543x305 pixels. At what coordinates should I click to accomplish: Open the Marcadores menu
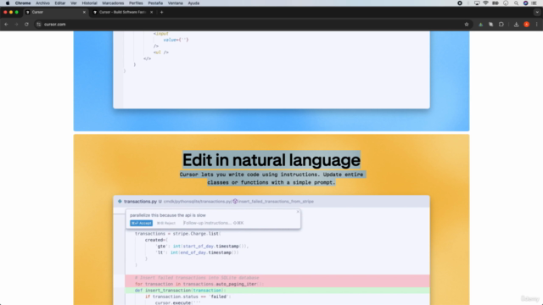coord(113,3)
